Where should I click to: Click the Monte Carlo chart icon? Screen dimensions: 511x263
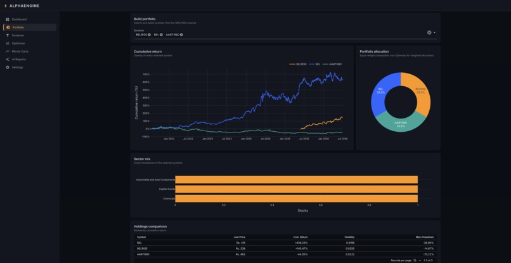point(8,51)
